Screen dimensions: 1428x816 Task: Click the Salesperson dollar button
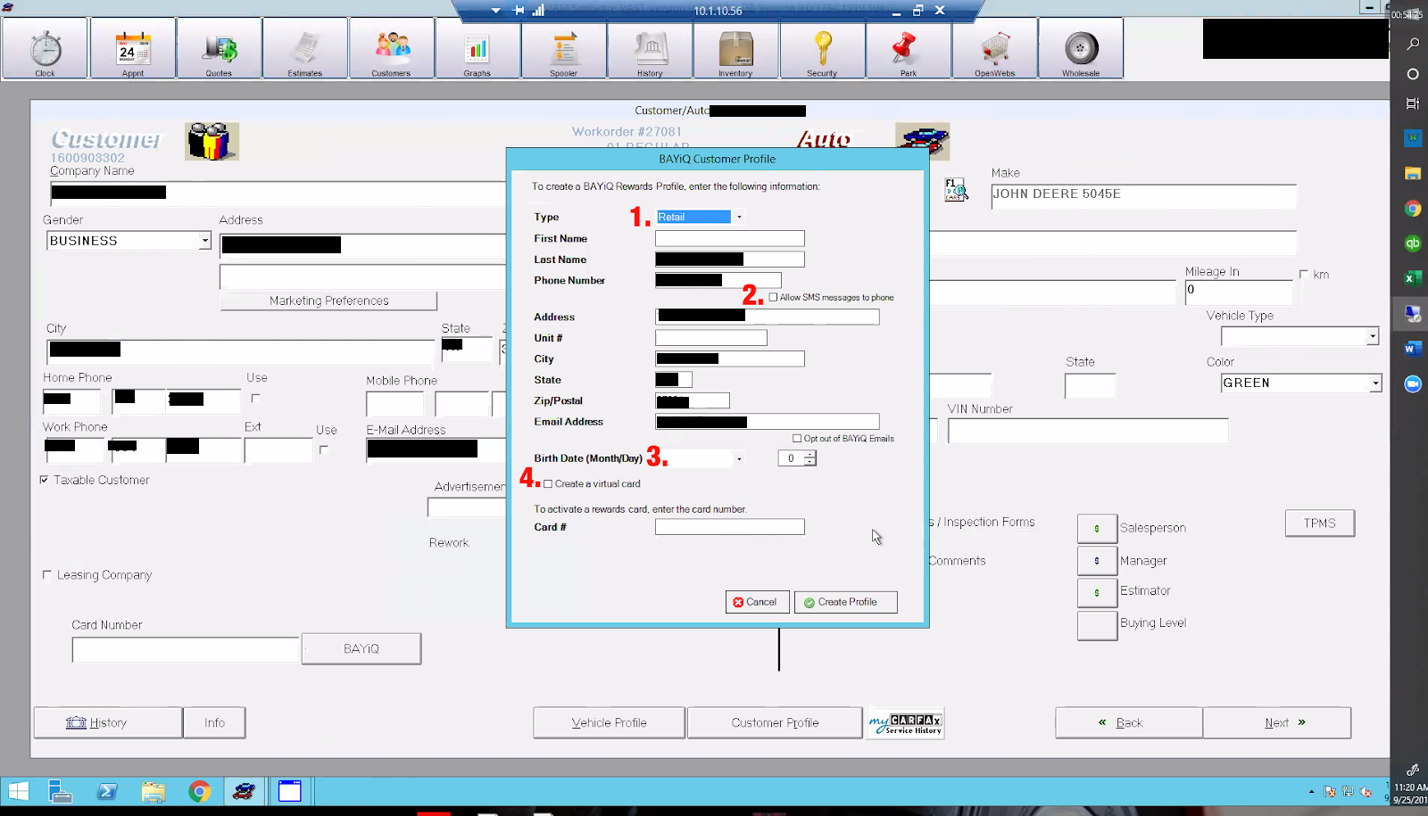(x=1097, y=529)
